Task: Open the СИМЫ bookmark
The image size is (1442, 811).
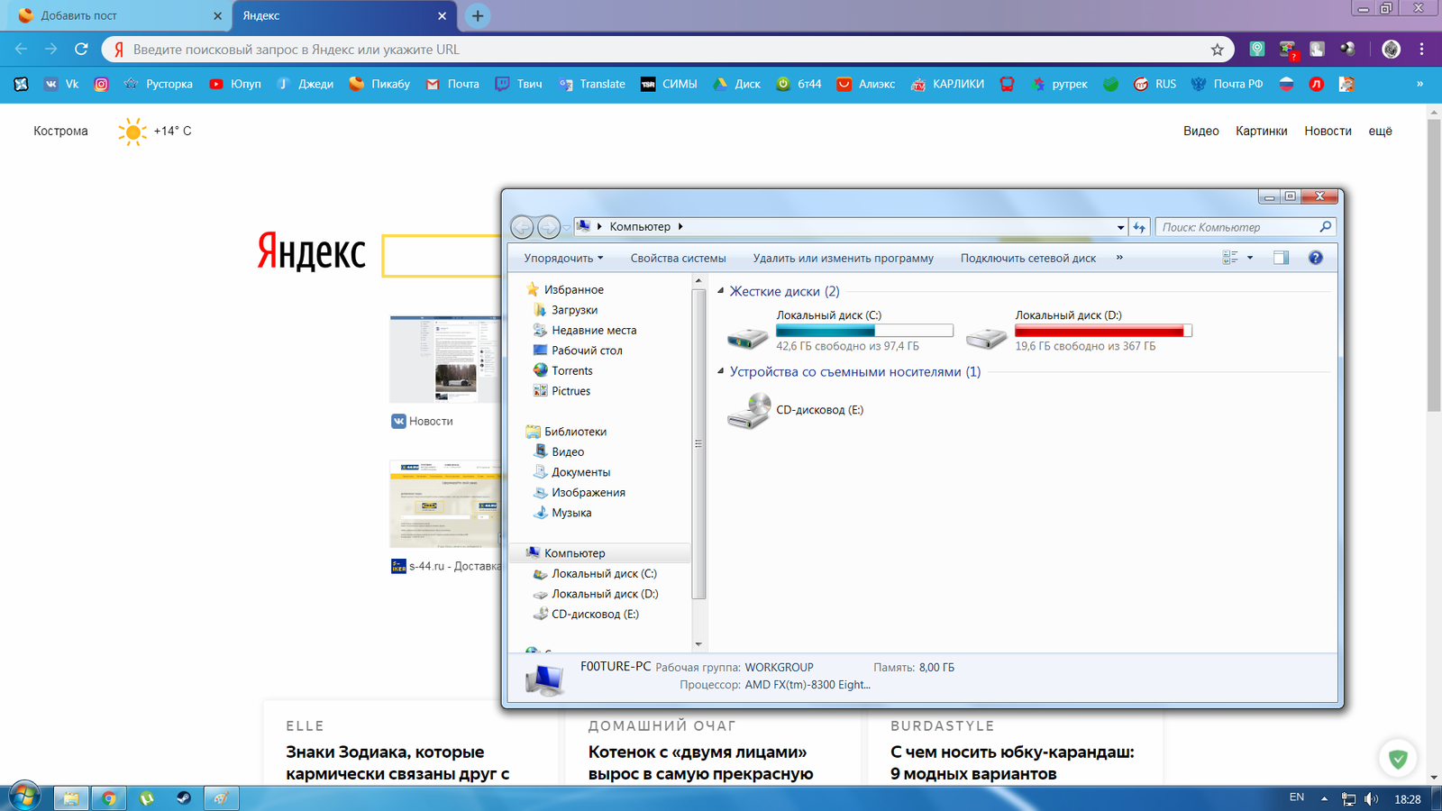Action: (x=669, y=84)
